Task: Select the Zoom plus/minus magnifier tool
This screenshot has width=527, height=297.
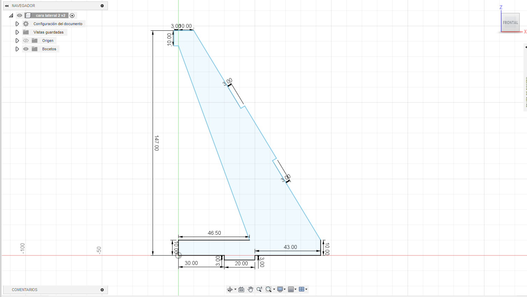Action: [259, 289]
